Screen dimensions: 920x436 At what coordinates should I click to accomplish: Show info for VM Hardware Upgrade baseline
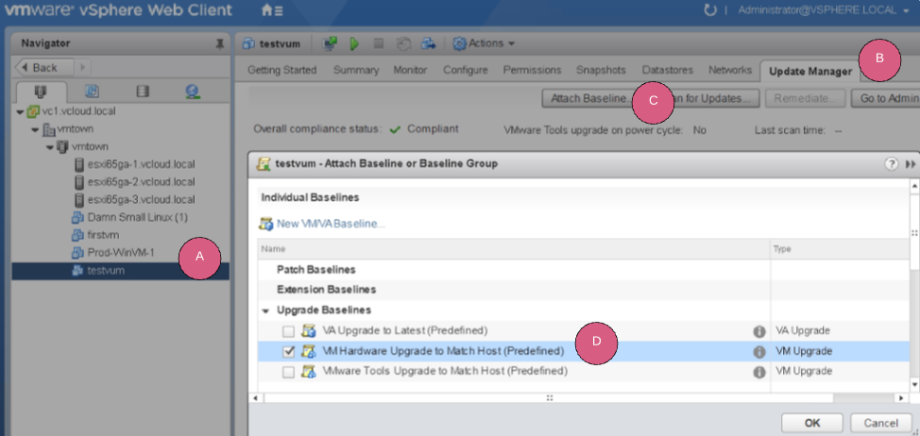[x=759, y=352]
